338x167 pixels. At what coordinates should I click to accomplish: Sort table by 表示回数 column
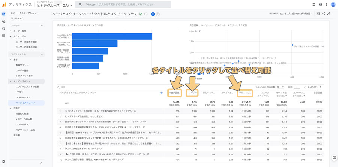pyautogui.click(x=175, y=93)
